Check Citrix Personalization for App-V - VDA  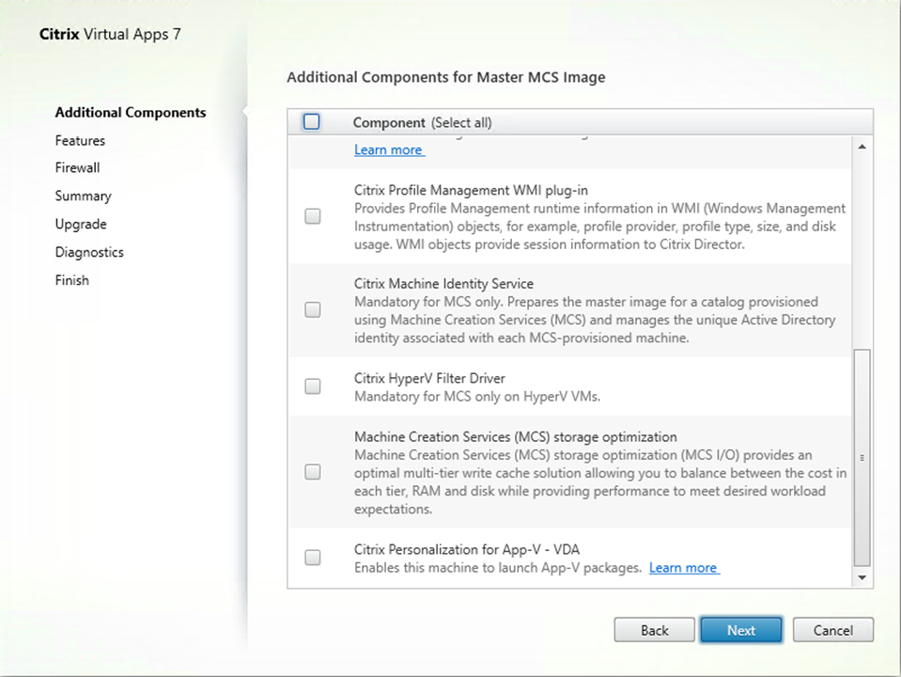point(313,558)
